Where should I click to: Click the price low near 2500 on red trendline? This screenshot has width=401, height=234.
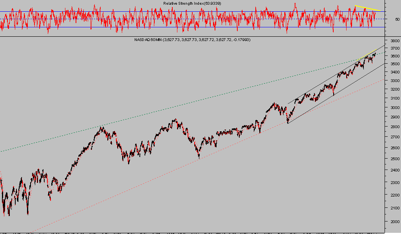(199, 157)
